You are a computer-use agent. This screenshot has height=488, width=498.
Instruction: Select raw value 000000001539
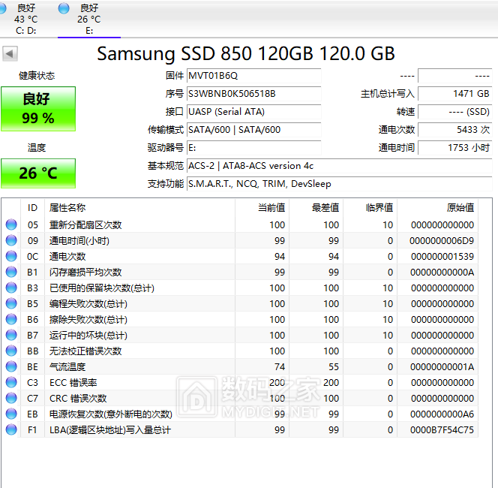[442, 256]
